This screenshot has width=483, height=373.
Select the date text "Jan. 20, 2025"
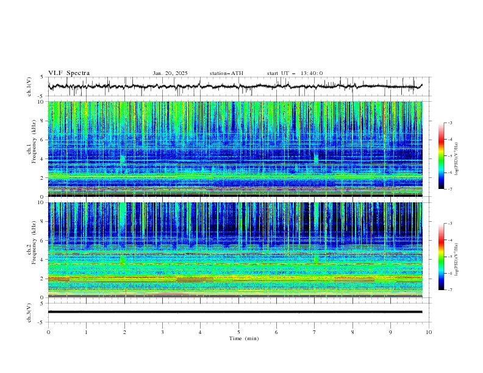170,73
